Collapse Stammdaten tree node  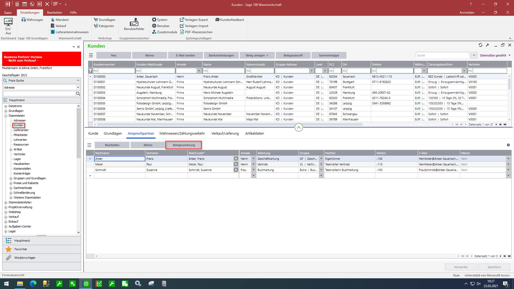pos(6,116)
